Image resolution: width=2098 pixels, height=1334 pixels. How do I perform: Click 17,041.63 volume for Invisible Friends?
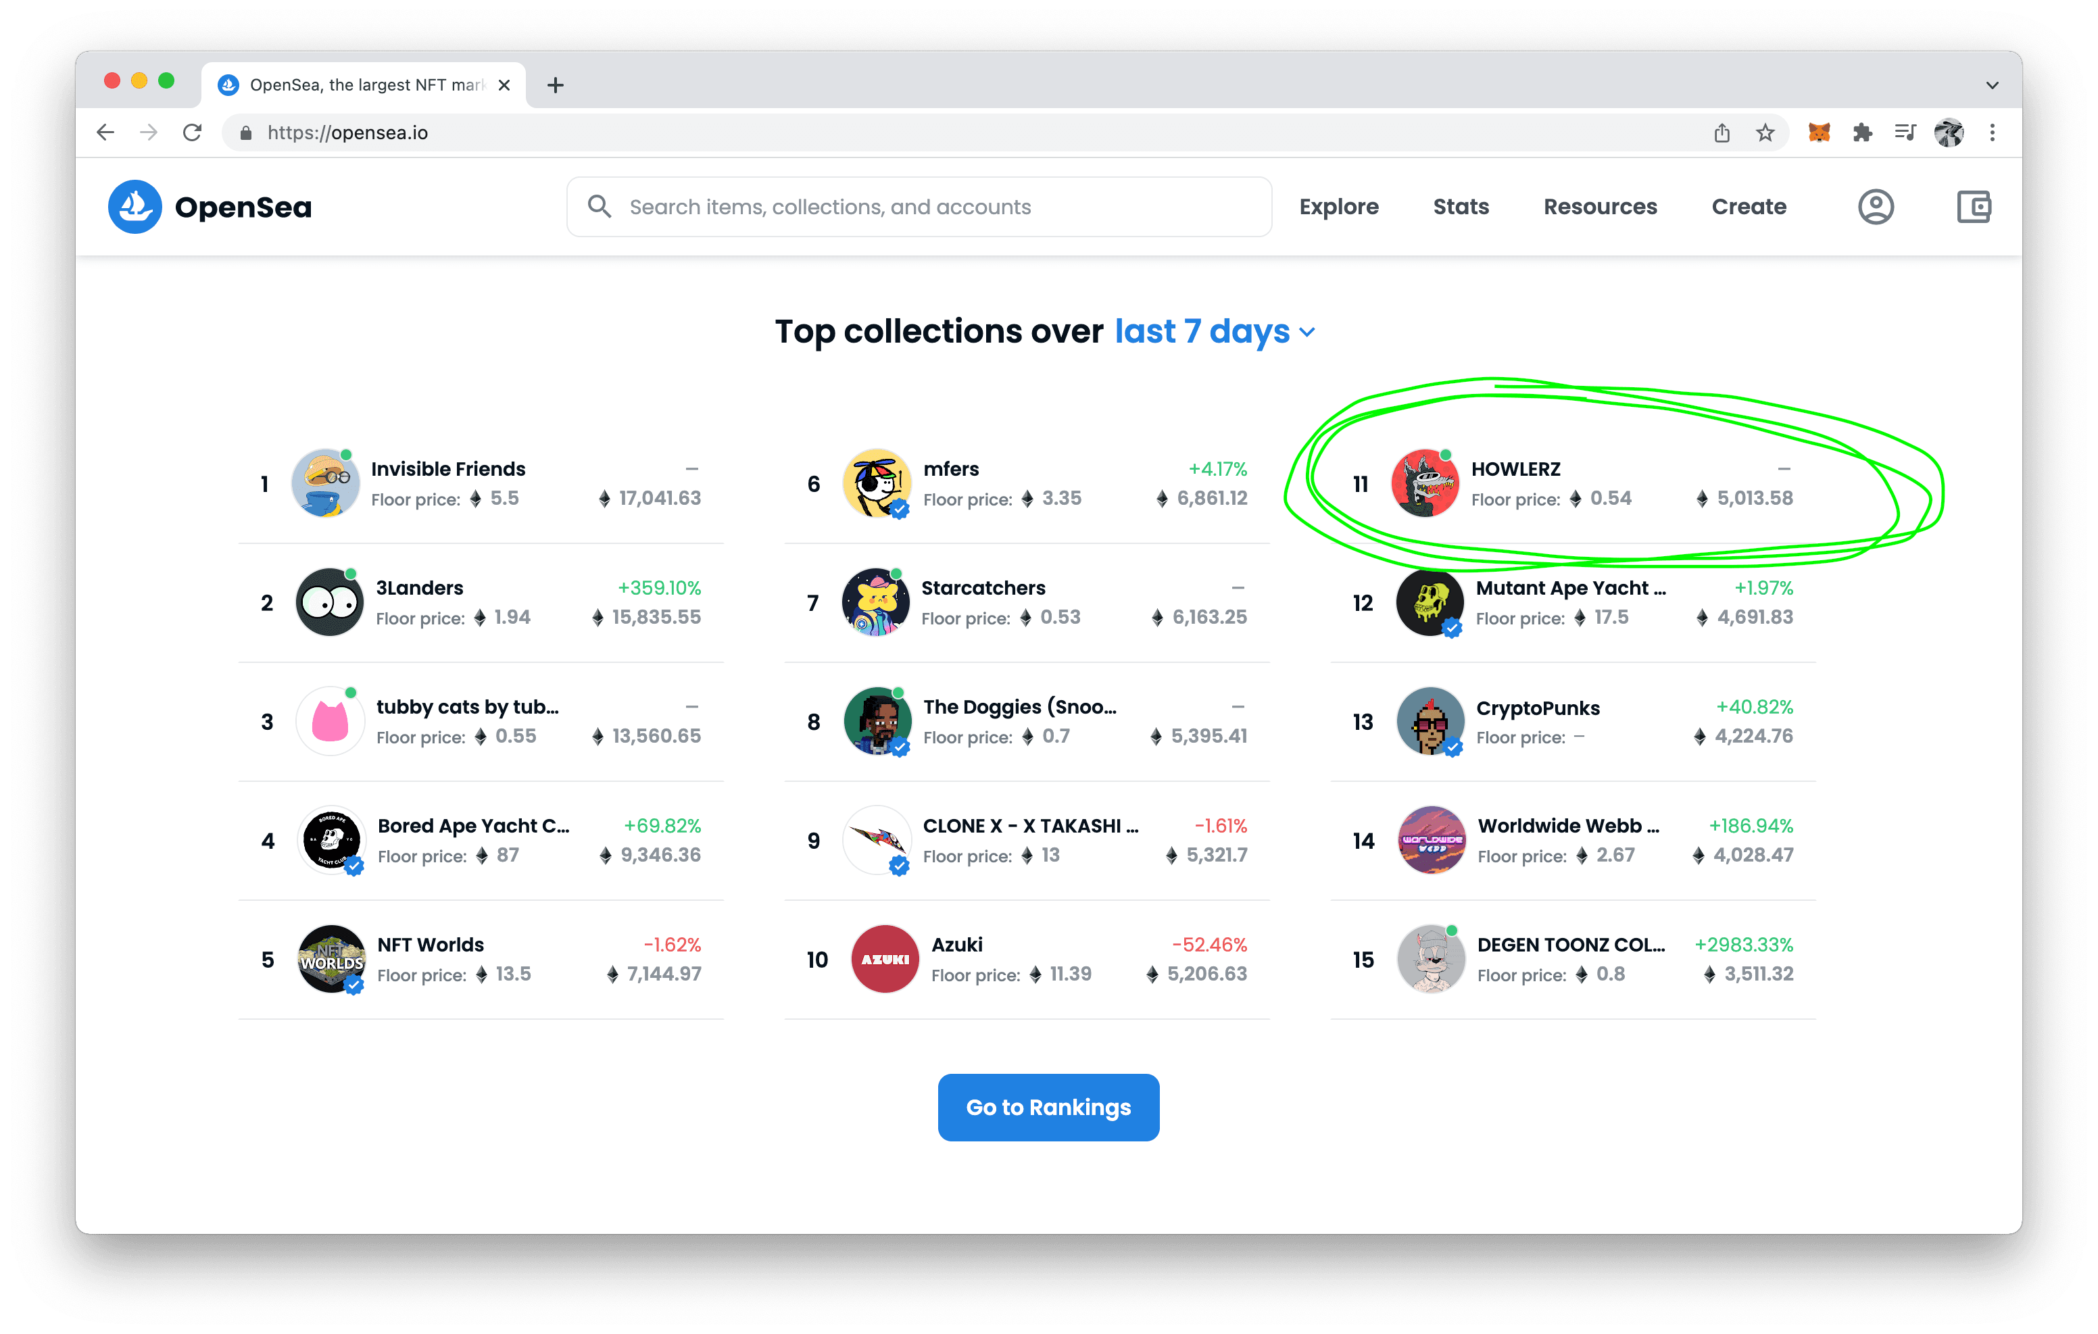pyautogui.click(x=650, y=499)
